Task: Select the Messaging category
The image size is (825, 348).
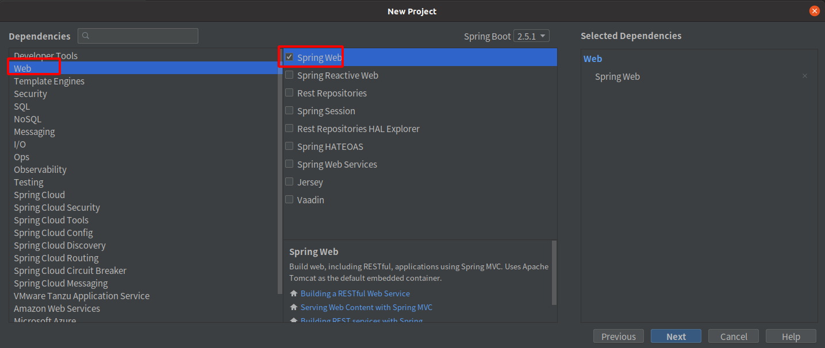Action: 143,132
